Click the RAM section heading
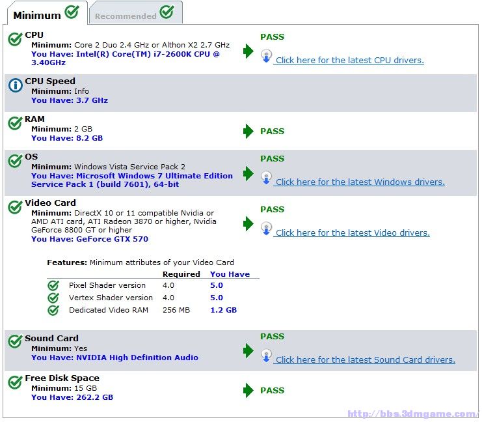This screenshot has height=422, width=482. (34, 119)
